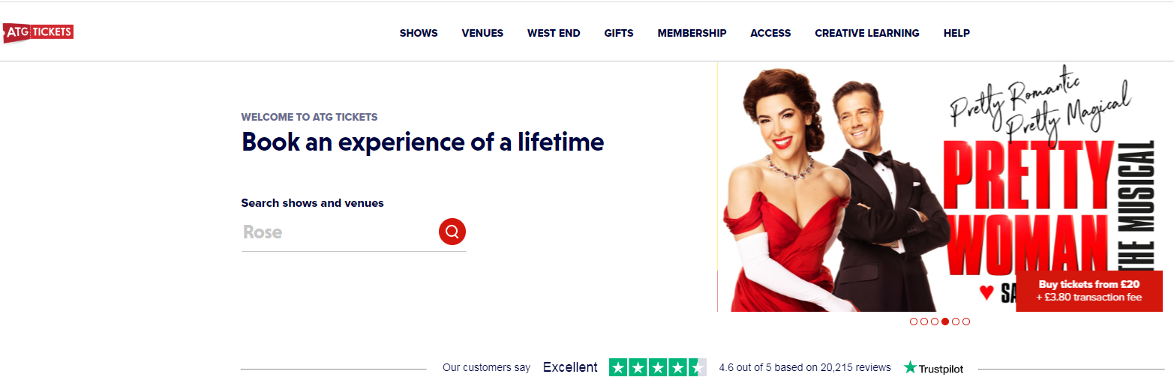Select the first carousel dot
The width and height of the screenshot is (1174, 383).
tap(914, 322)
